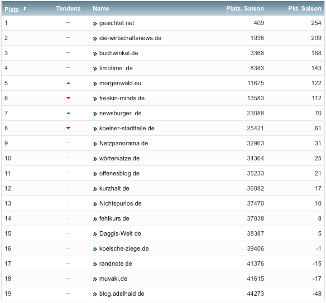
Task: Open the koelner-stadtteile de link
Action: click(x=127, y=128)
